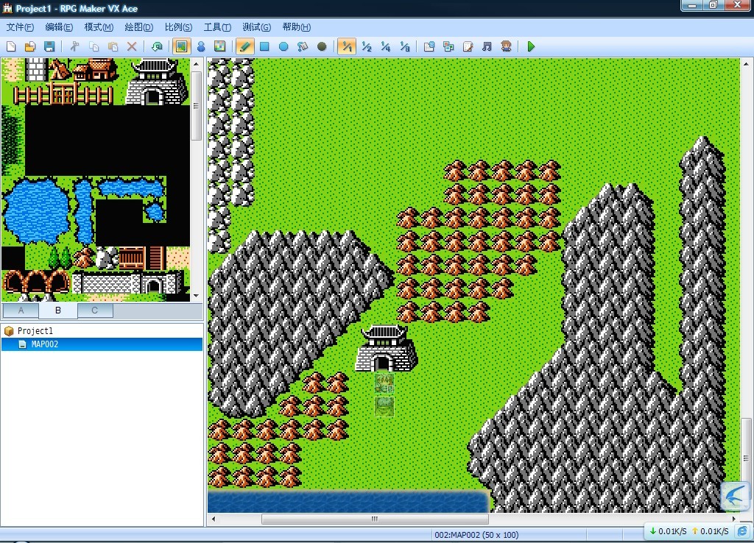Switch to Map editing mode

(x=182, y=46)
